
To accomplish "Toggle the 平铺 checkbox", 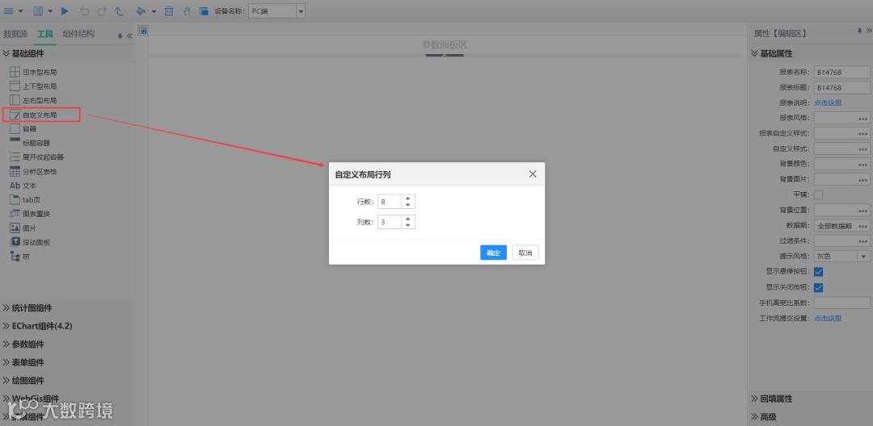I will [818, 194].
